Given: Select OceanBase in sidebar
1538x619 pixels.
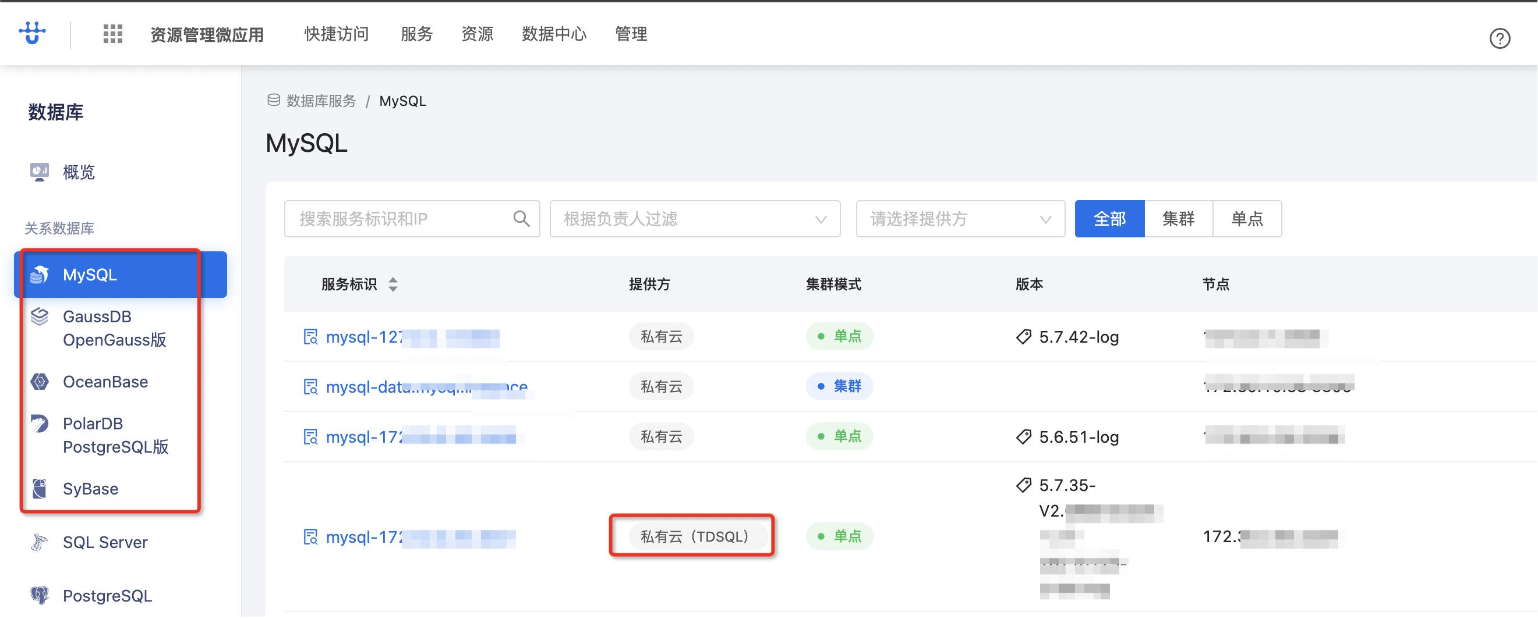Looking at the screenshot, I should (105, 382).
